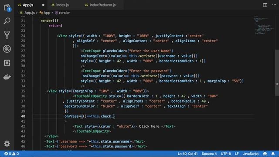Screen dimensions: 279x157
Task: Click the "Enter the password" placeholder string
Action: (x=149, y=71)
